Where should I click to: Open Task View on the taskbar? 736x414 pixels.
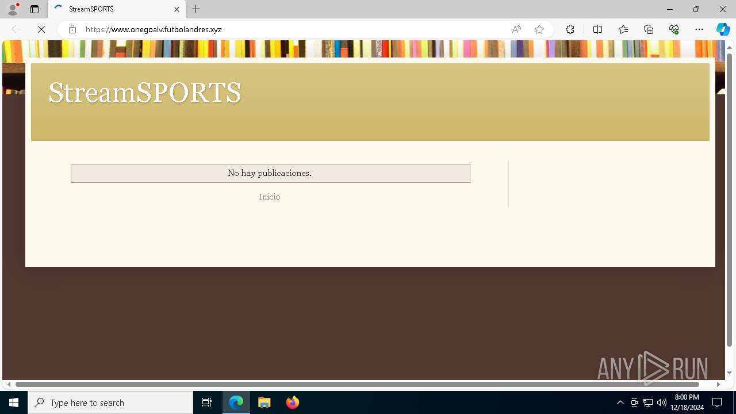point(207,402)
